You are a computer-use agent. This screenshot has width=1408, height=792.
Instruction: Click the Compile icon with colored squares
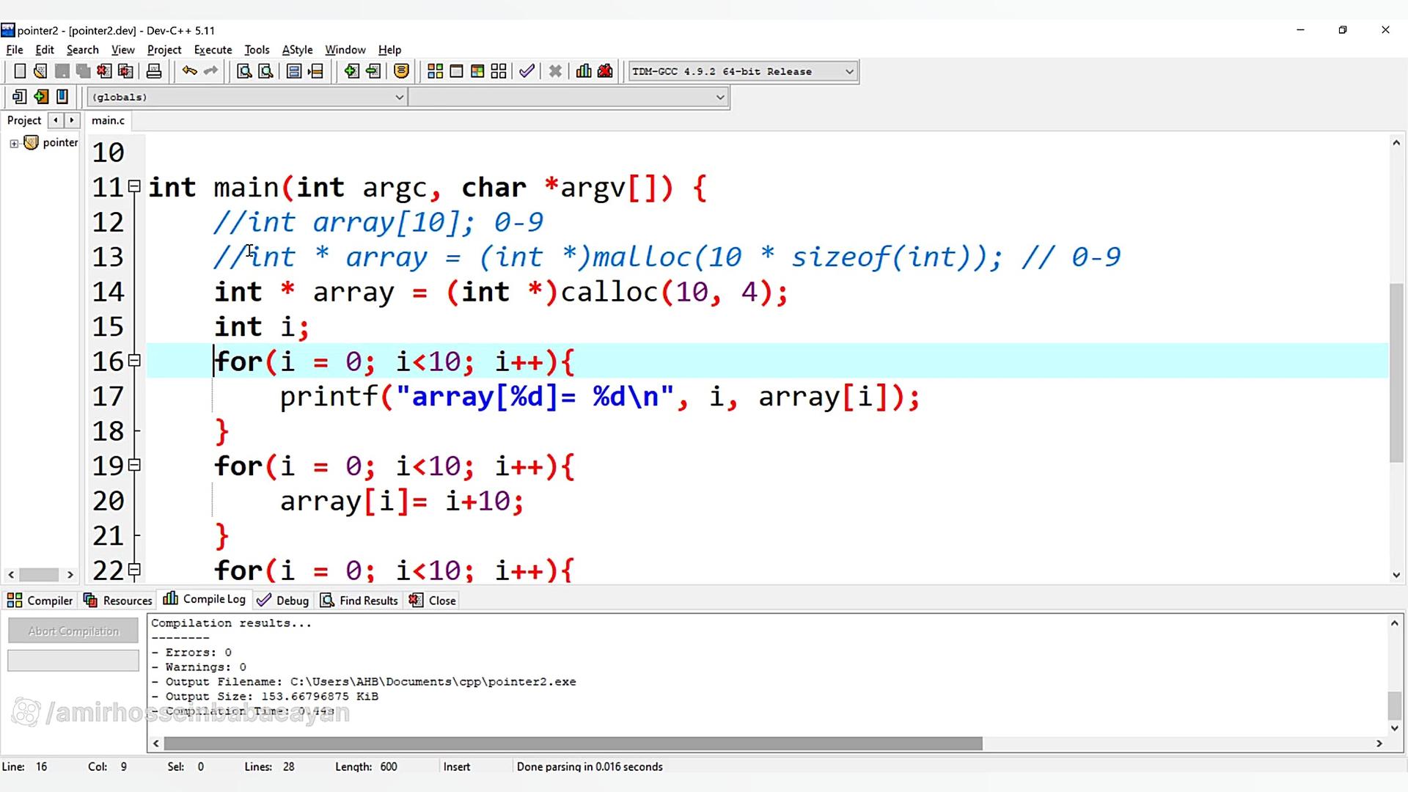pyautogui.click(x=435, y=71)
